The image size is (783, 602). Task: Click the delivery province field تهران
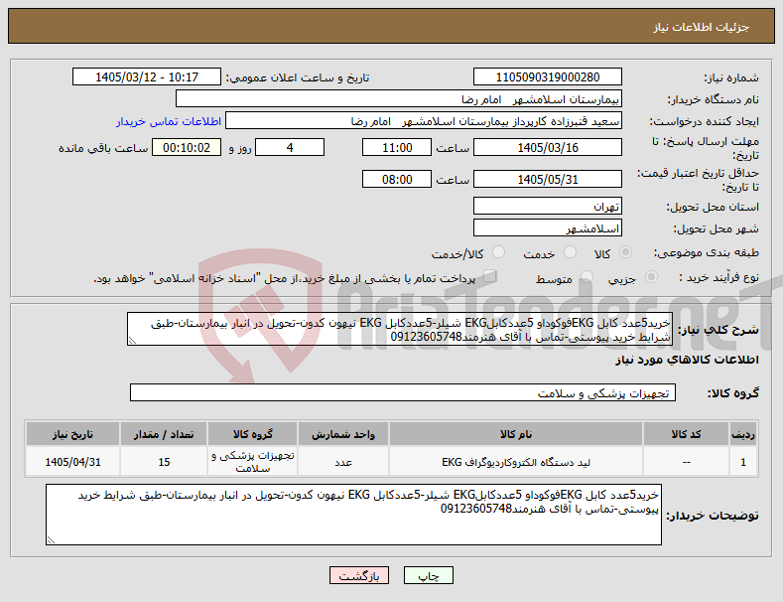547,206
